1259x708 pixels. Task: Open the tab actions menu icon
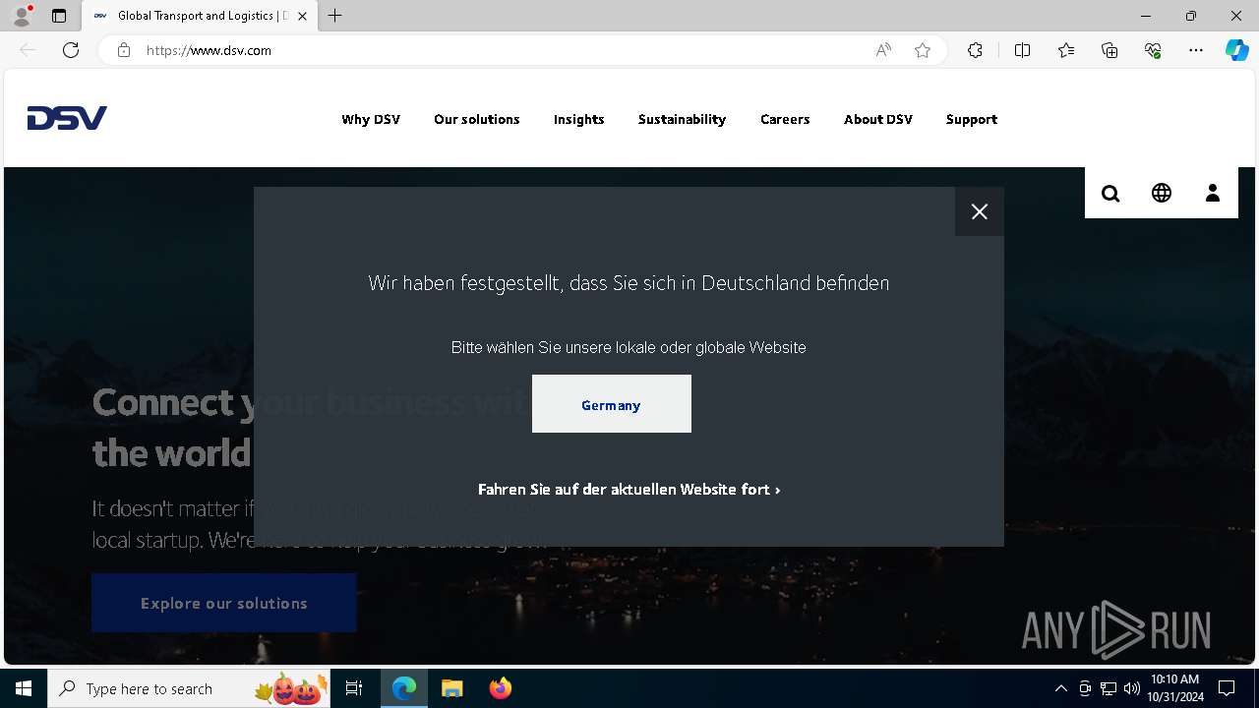click(x=59, y=16)
